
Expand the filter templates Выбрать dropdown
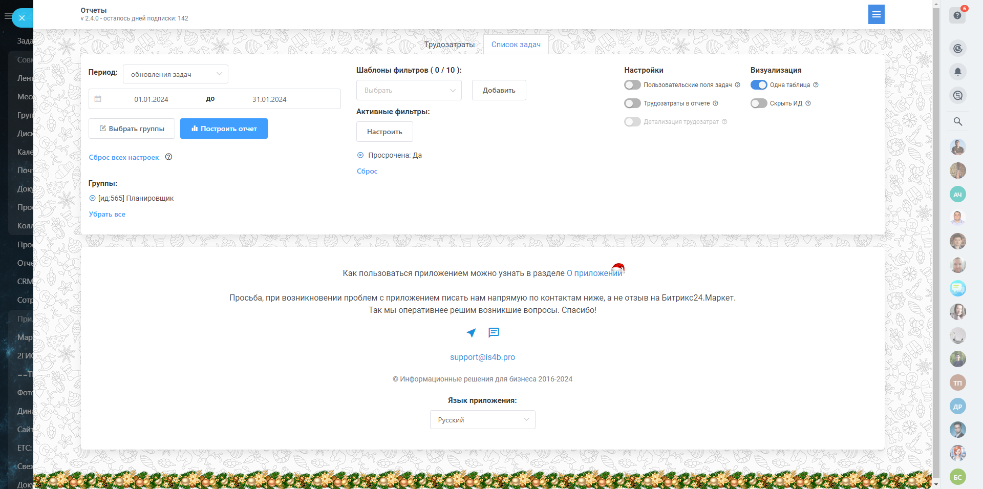409,90
